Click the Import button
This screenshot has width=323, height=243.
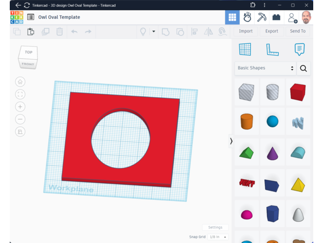click(245, 31)
